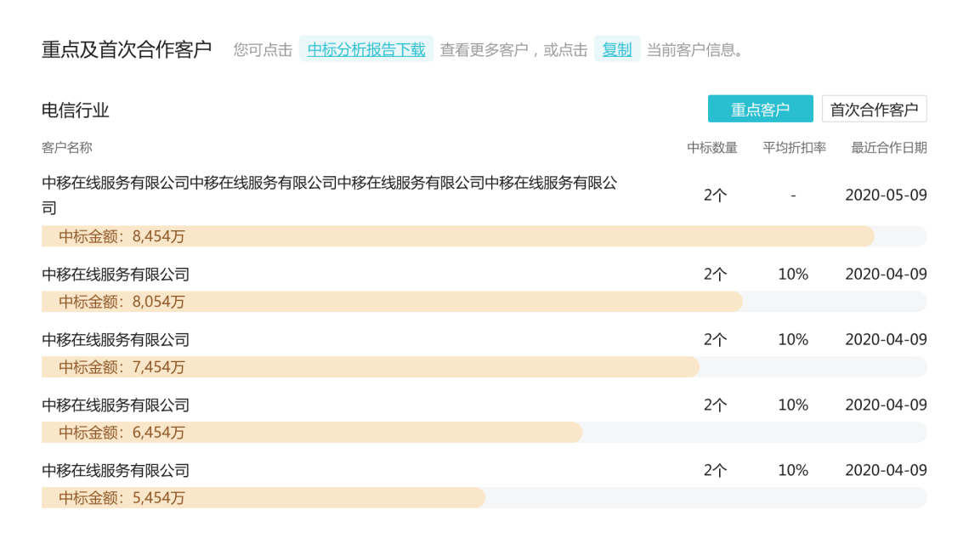
Task: Click the dash discount value in first row
Action: tap(794, 195)
